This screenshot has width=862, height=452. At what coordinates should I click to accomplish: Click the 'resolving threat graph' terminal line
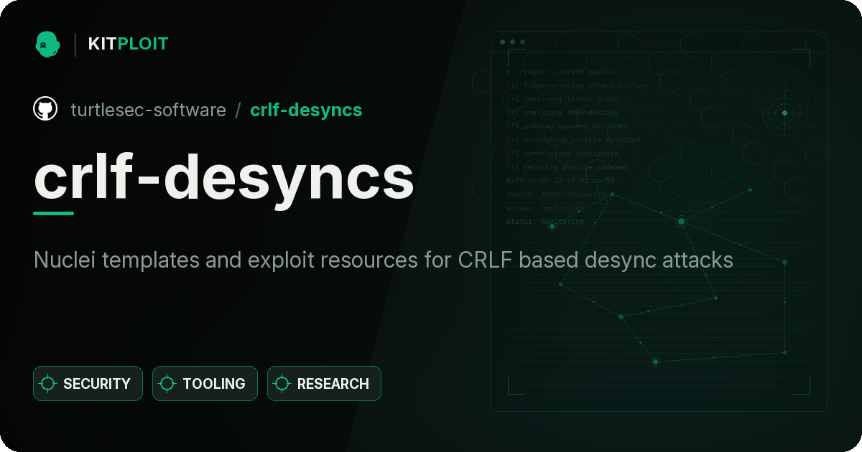click(562, 99)
